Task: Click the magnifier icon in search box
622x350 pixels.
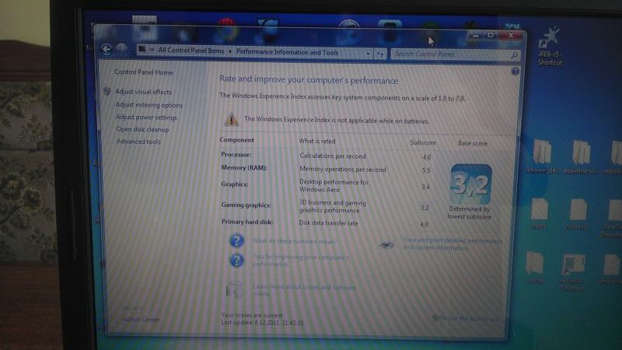Action: point(514,55)
